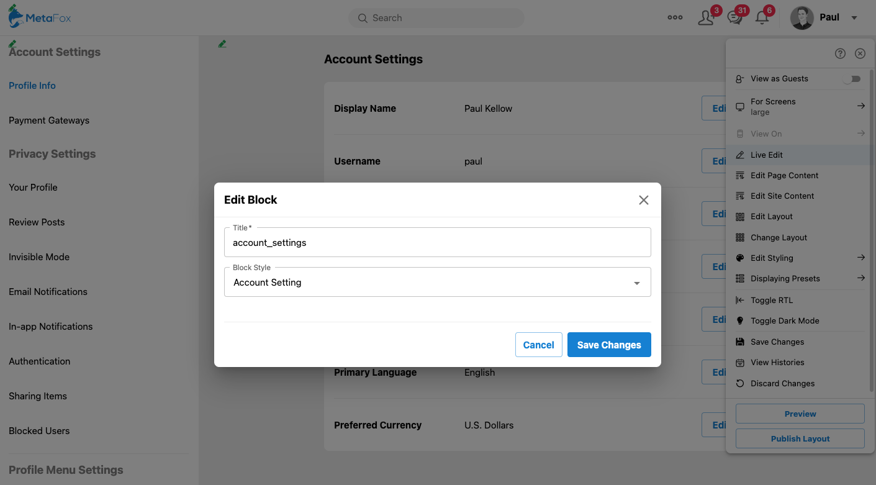
Task: Expand the Paul user account menu
Action: click(854, 18)
